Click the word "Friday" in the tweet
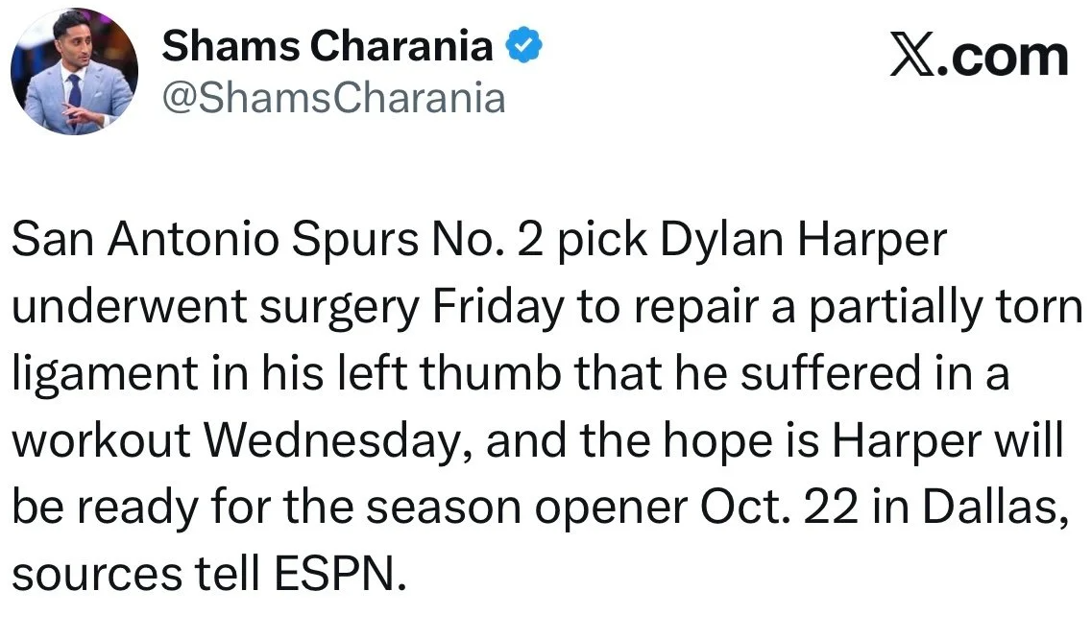The width and height of the screenshot is (1092, 638). pyautogui.click(x=499, y=310)
